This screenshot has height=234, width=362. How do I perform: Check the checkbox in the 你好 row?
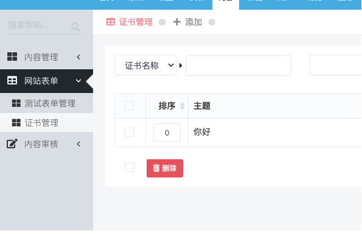click(x=129, y=132)
